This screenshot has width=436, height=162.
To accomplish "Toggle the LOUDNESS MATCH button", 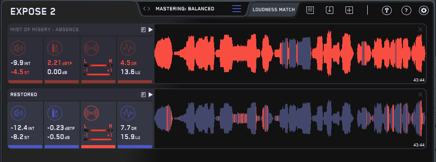I will (274, 10).
